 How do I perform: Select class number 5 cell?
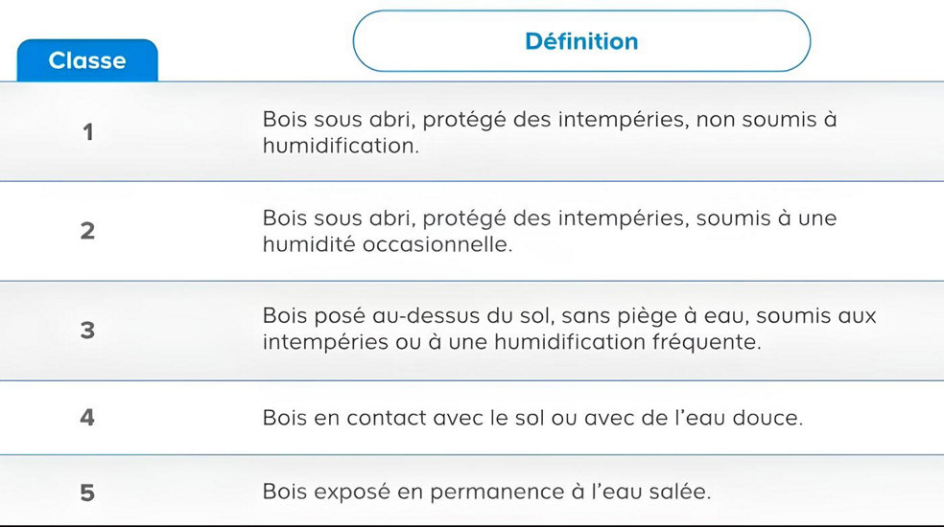click(88, 493)
